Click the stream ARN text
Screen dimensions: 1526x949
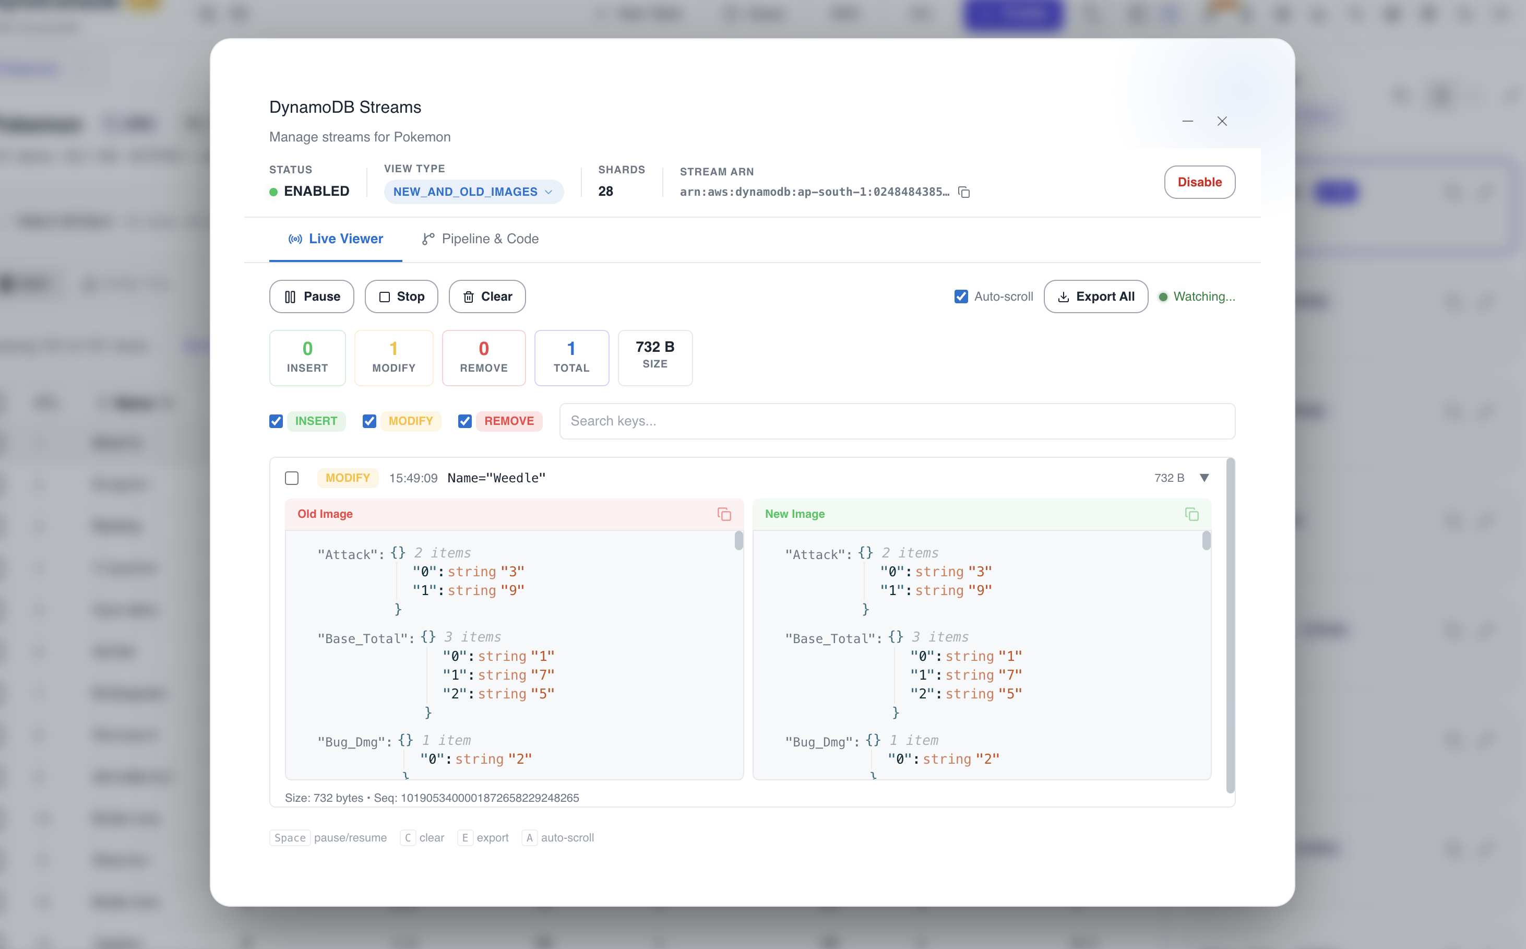tap(815, 192)
